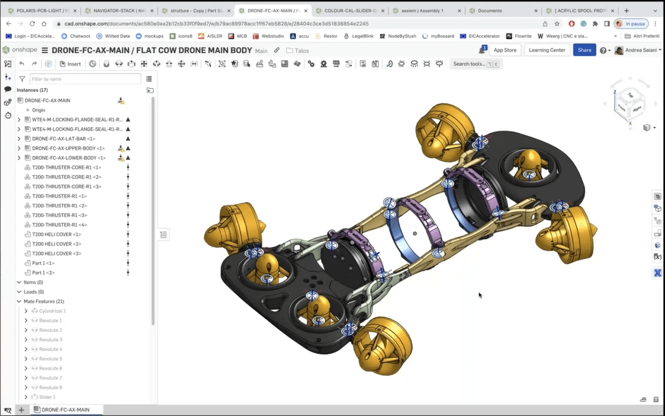The height and width of the screenshot is (416, 665).
Task: Open Search tools in the toolbar
Action: pyautogui.click(x=470, y=64)
